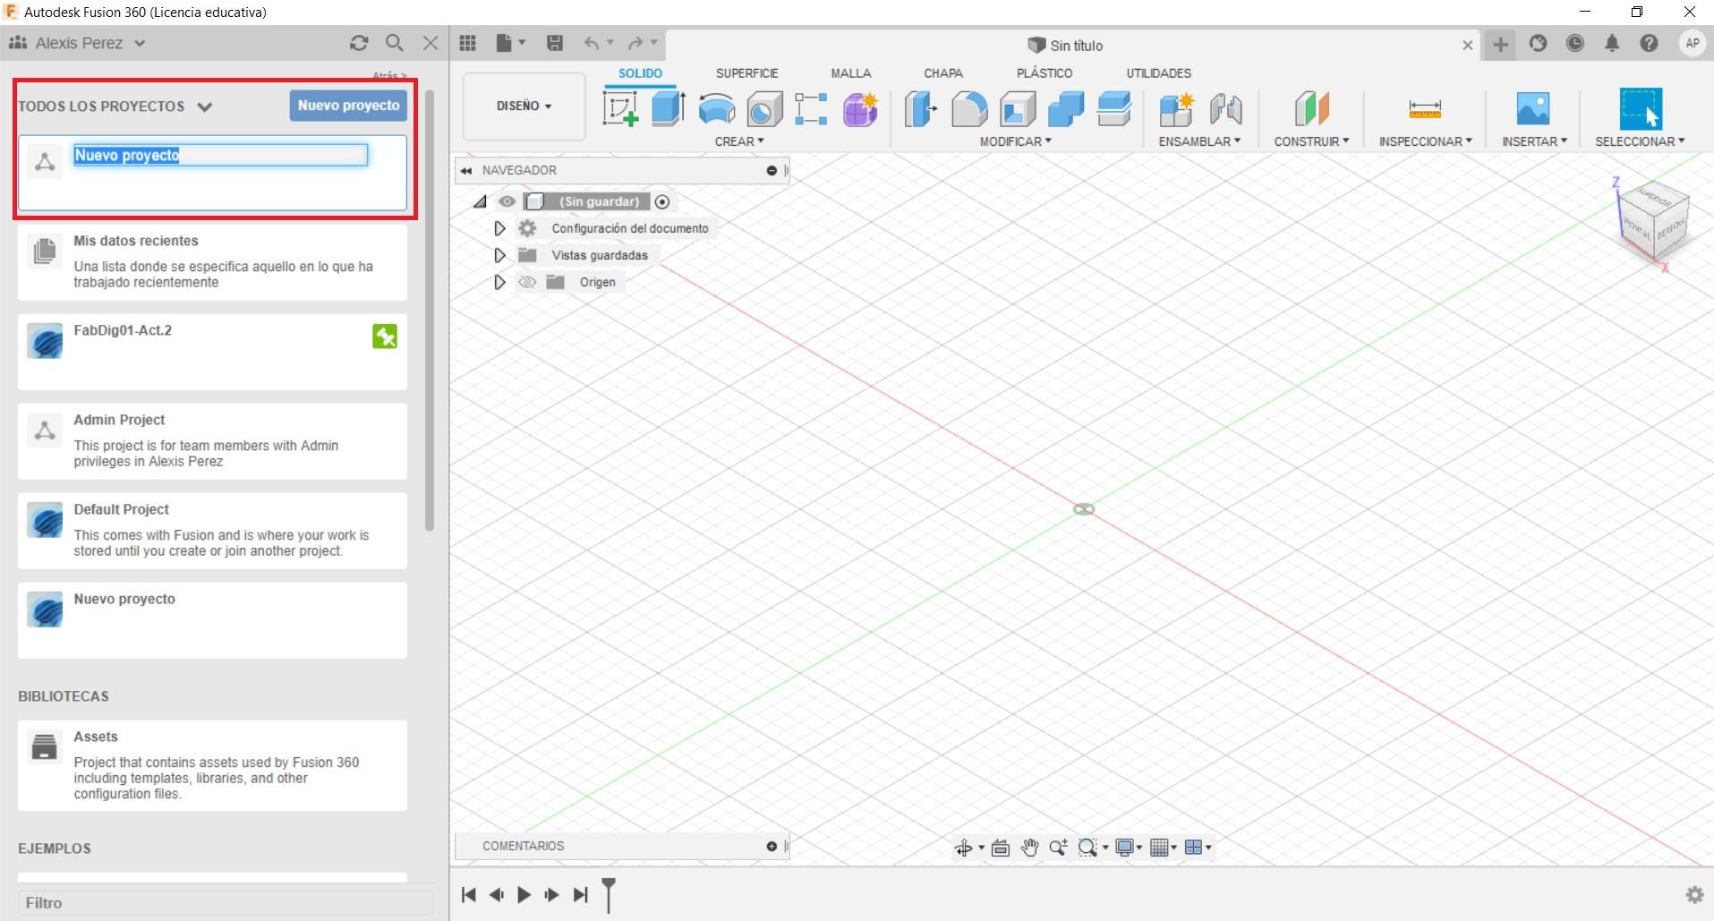Viewport: 1714px width, 921px height.
Task: Switch to the UTILIDADES tab
Action: (1158, 73)
